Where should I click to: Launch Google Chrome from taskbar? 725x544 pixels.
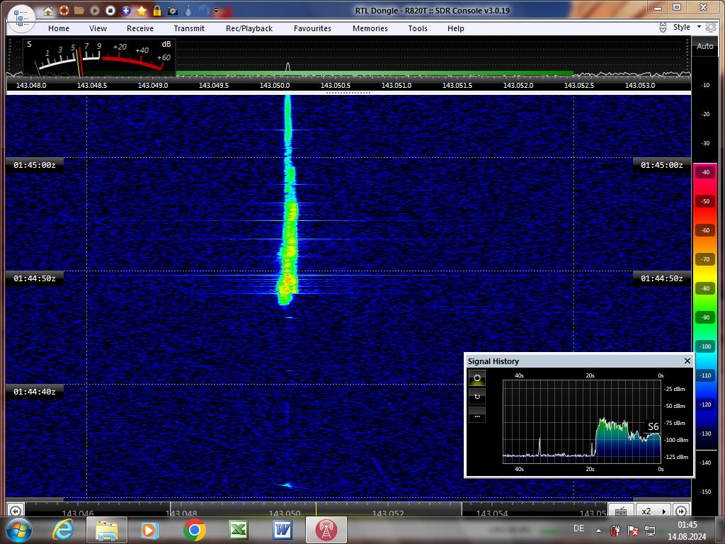[194, 530]
